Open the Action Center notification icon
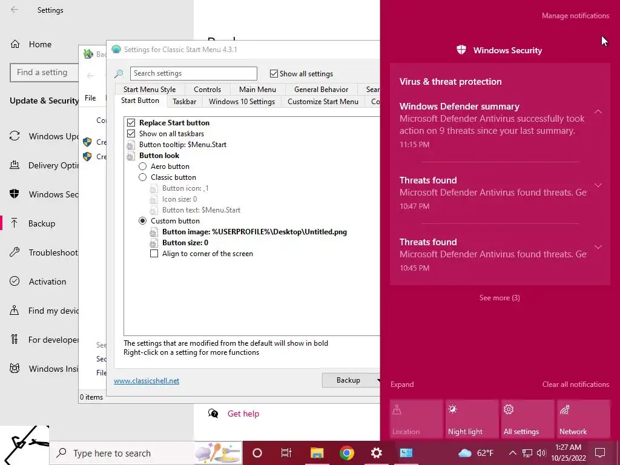 600,453
